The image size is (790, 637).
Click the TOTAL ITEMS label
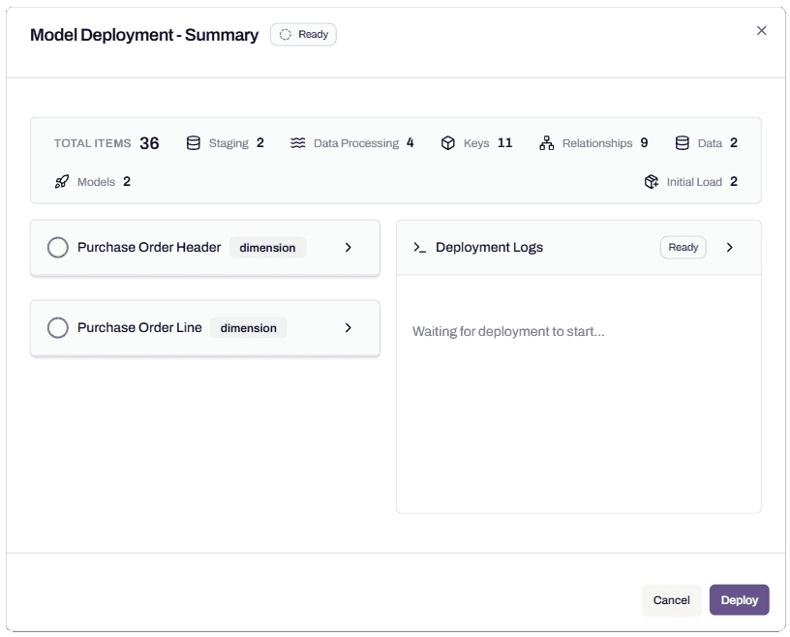pyautogui.click(x=92, y=143)
